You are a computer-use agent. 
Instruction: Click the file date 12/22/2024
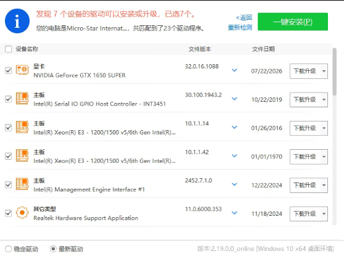(266, 185)
